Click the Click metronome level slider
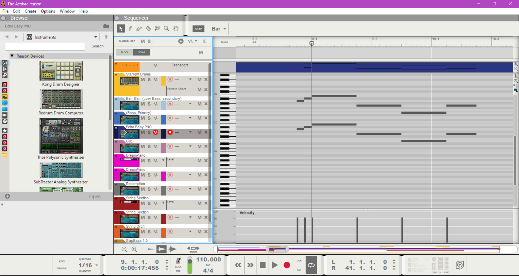The image size is (519, 276). 190,265
